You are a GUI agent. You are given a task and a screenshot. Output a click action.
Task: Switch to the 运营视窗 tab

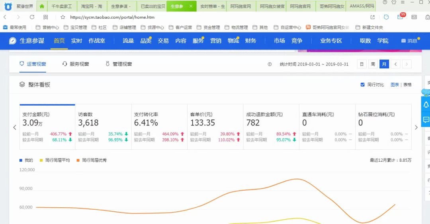click(33, 64)
